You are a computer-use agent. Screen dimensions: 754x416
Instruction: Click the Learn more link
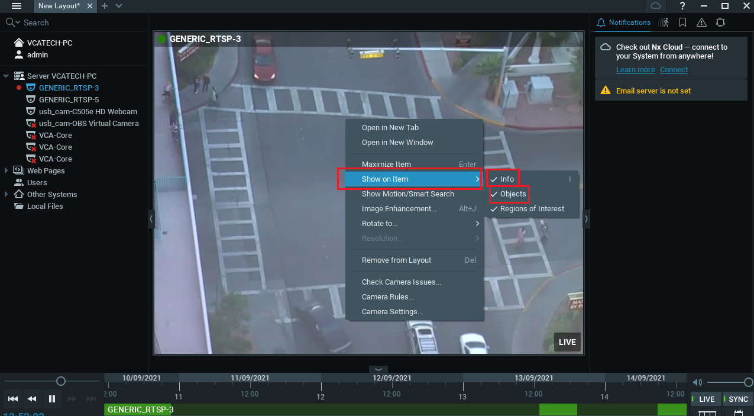click(x=635, y=70)
